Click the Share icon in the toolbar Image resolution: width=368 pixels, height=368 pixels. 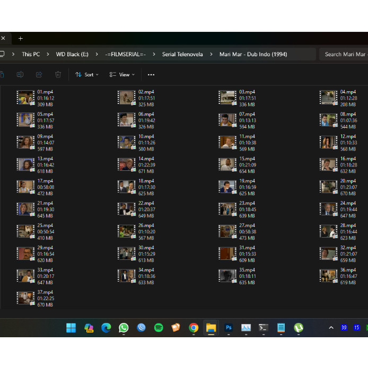pyautogui.click(x=39, y=75)
